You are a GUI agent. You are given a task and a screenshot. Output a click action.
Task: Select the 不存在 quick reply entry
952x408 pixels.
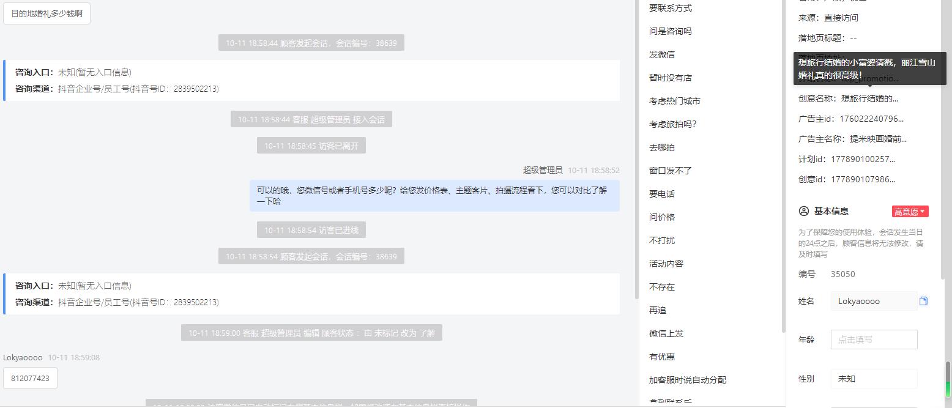(x=662, y=287)
